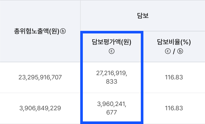The width and height of the screenshot is (205, 124).
Task: Click the wrapped 677 digits
Action: pyautogui.click(x=112, y=112)
